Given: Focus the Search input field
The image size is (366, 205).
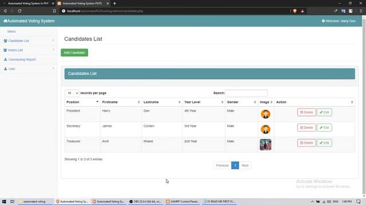Looking at the screenshot, I should click(246, 93).
